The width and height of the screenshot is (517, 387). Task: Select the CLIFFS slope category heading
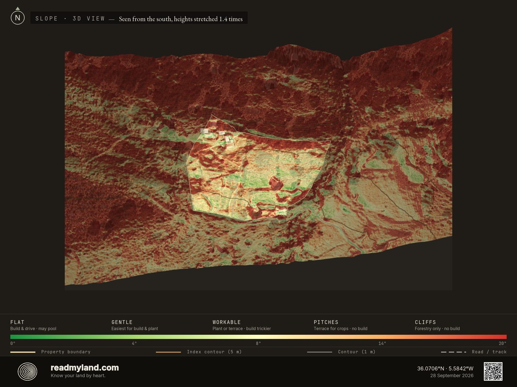(425, 322)
